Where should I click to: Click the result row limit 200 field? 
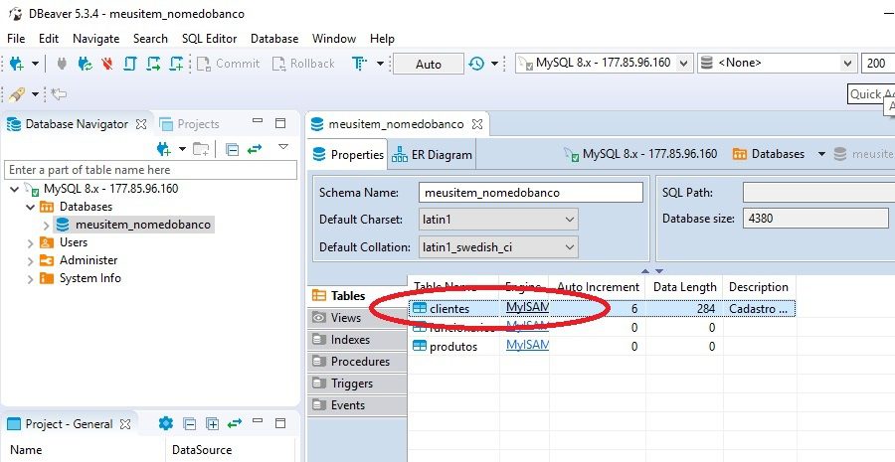tap(877, 64)
